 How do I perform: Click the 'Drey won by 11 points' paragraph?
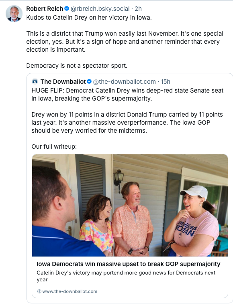[x=127, y=123]
